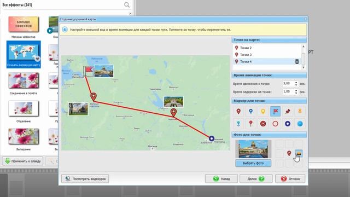
Task: Click the selected right-side photo position cell
Action: click(x=299, y=153)
